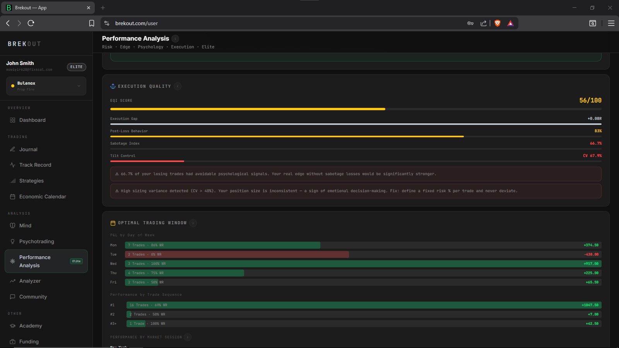The height and width of the screenshot is (348, 619).
Task: Click the ELITE badge beside John Smith
Action: [76, 67]
